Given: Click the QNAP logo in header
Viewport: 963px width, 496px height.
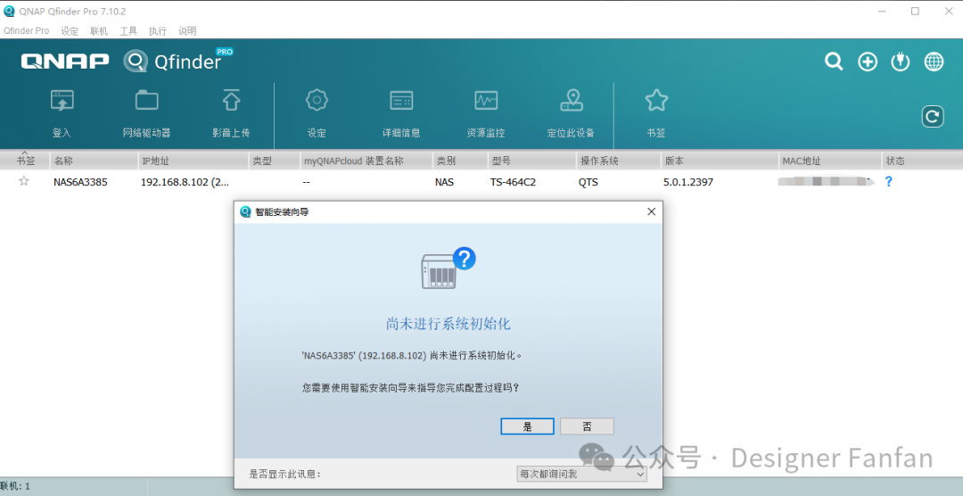Looking at the screenshot, I should click(65, 61).
